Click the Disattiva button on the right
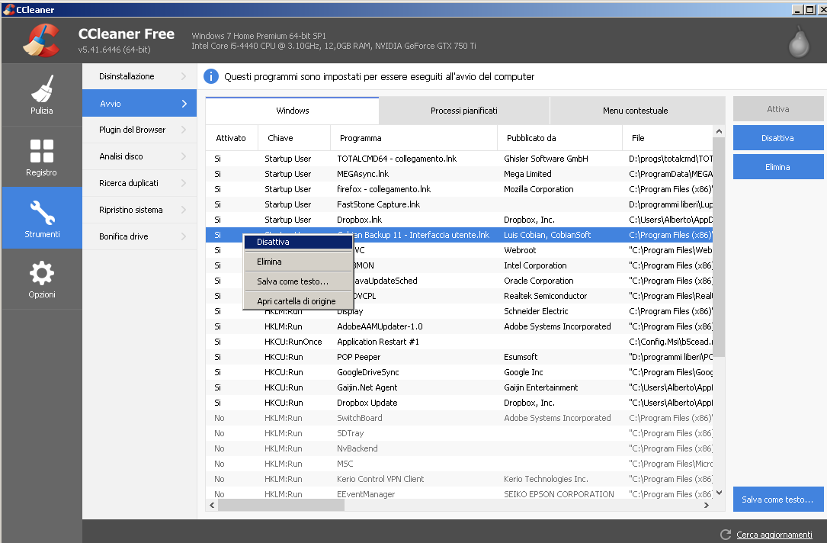Viewport: 827px width, 543px height. (778, 138)
